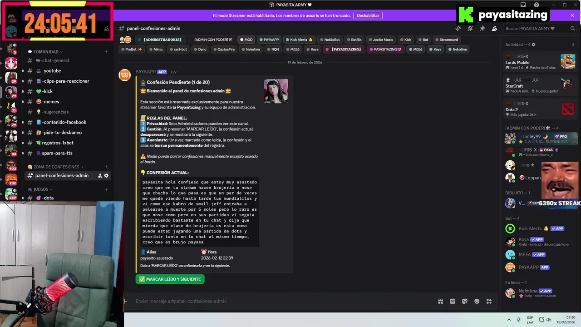Image resolution: width=581 pixels, height=327 pixels.
Task: Open MEE6 bot member entry
Action: (x=540, y=255)
